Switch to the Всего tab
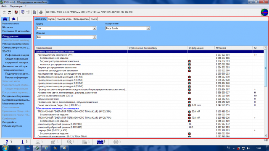Image resolution: width=269 pixels, height=151 pixels. (94, 19)
